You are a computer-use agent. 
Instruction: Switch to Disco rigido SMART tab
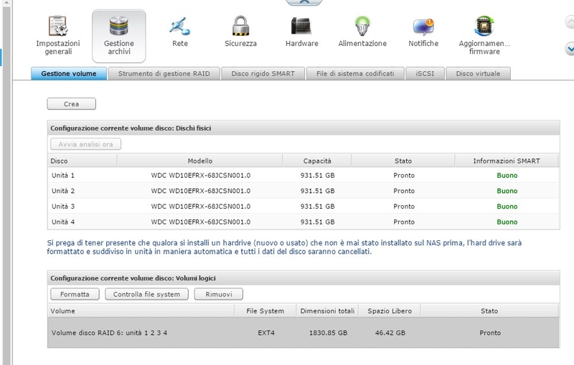(263, 73)
